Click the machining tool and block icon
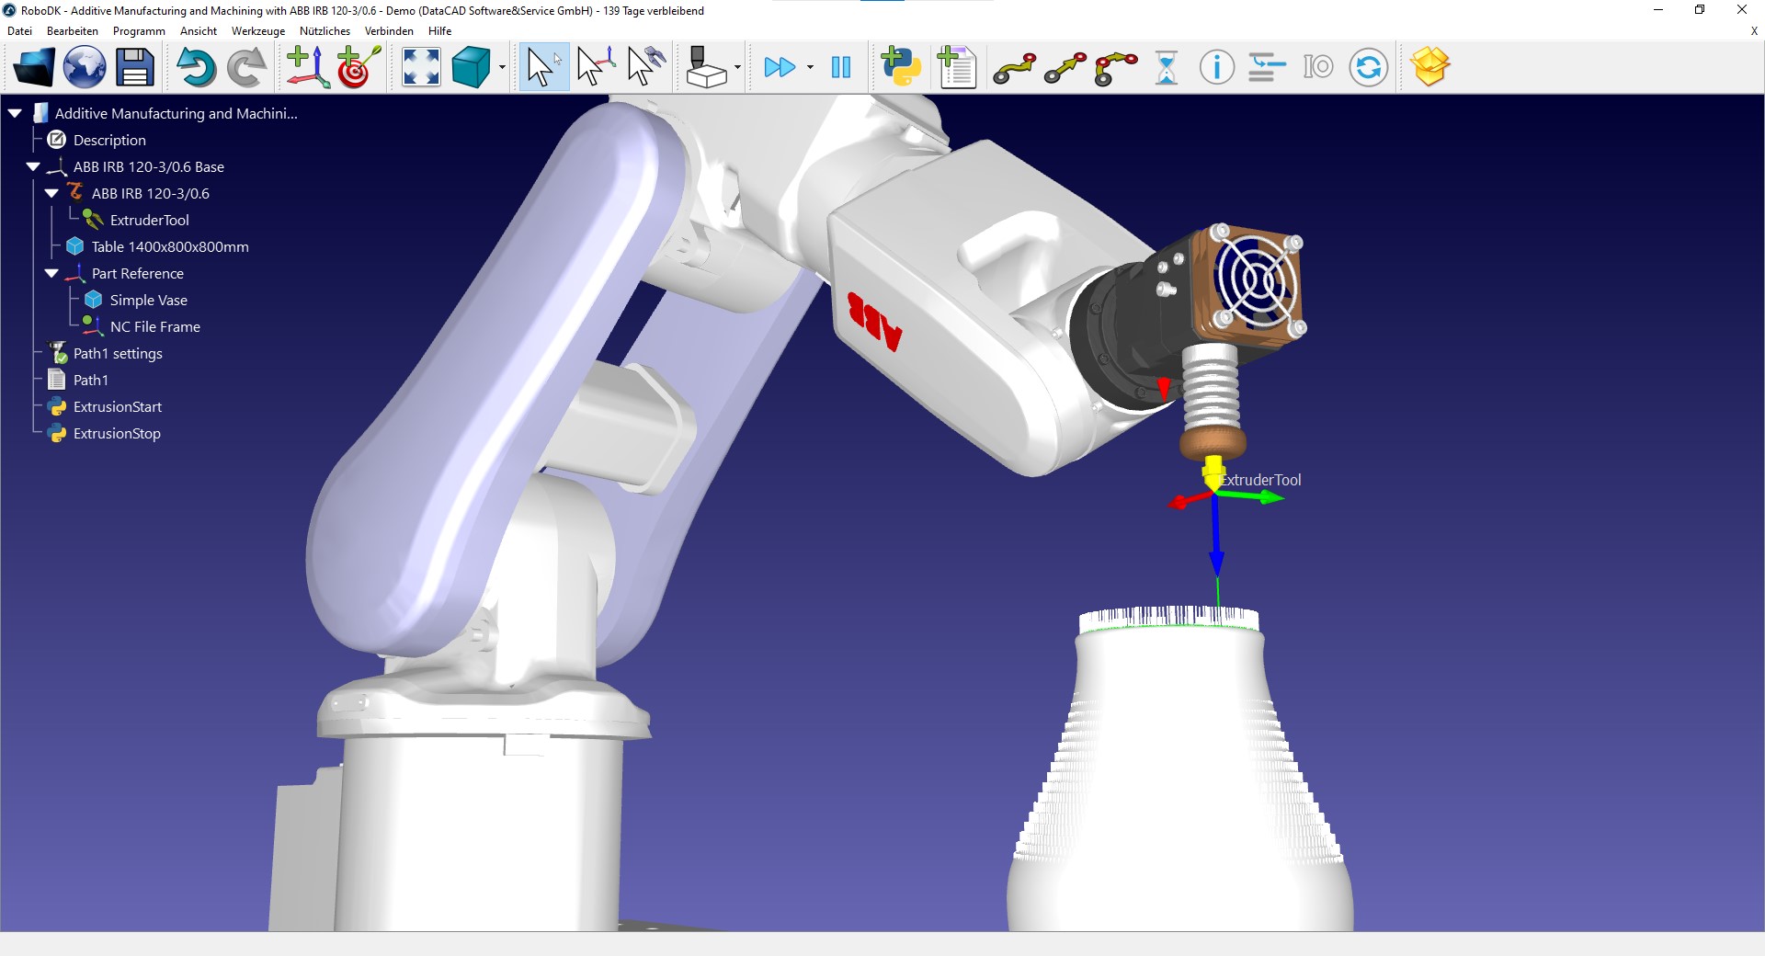This screenshot has height=956, width=1765. [707, 67]
